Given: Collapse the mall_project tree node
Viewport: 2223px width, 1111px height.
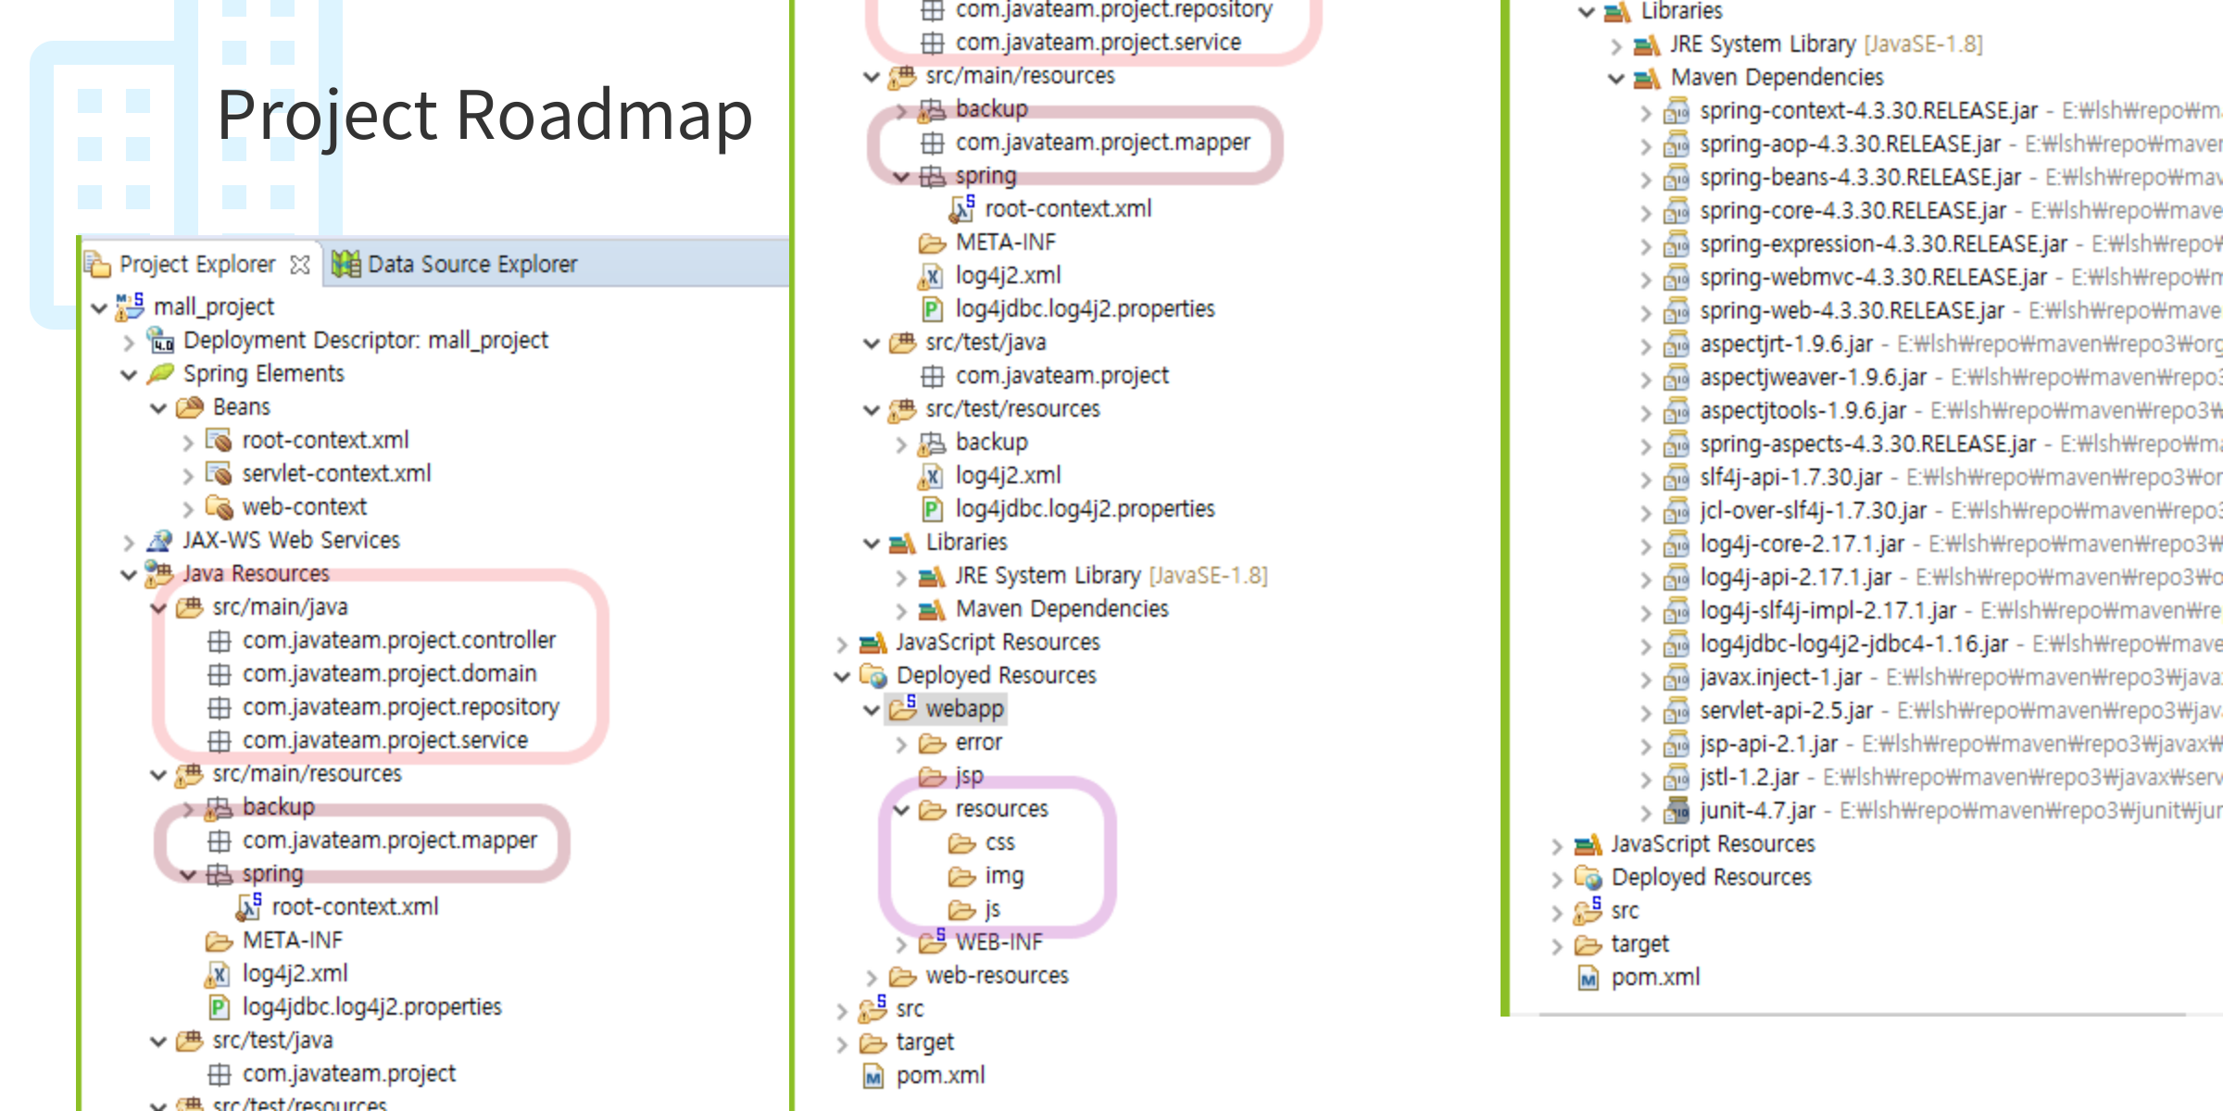Looking at the screenshot, I should tap(99, 307).
